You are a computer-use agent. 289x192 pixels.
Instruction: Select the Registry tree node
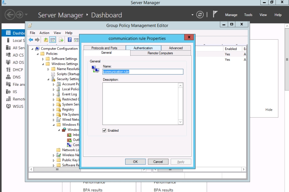68,109
